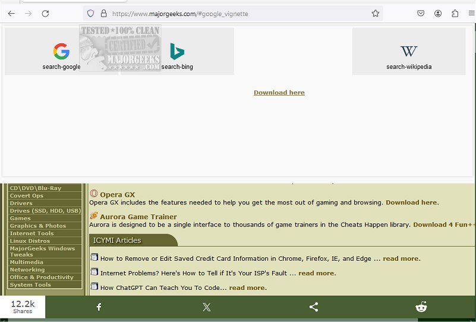Click the address bar URL field
Image resolution: width=476 pixels, height=322 pixels.
click(x=238, y=13)
